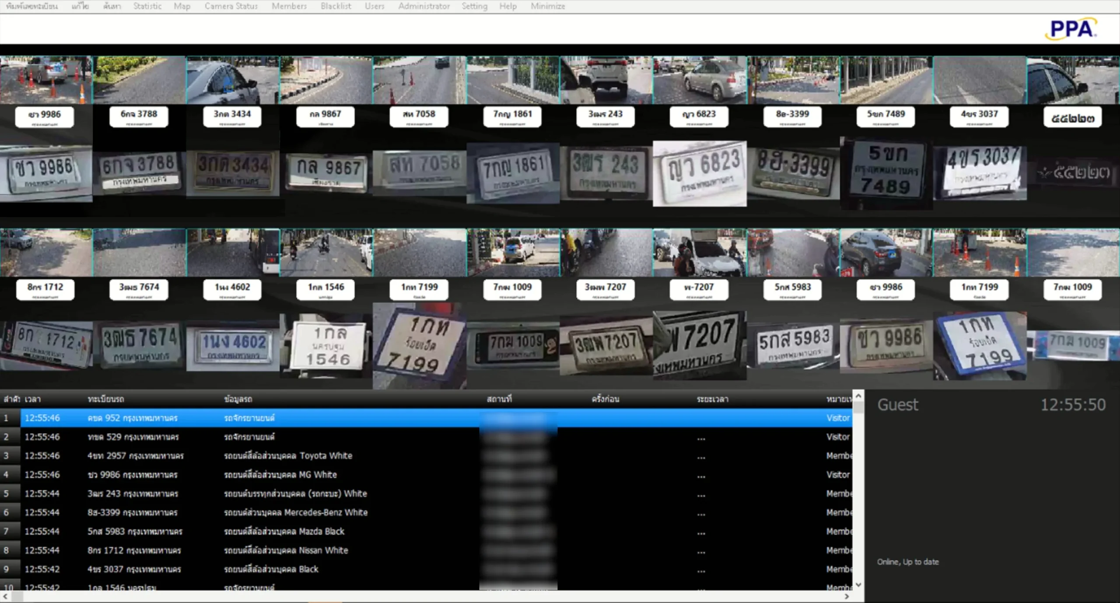The height and width of the screenshot is (603, 1120).
Task: Click the PPA logo
Action: coord(1071,29)
